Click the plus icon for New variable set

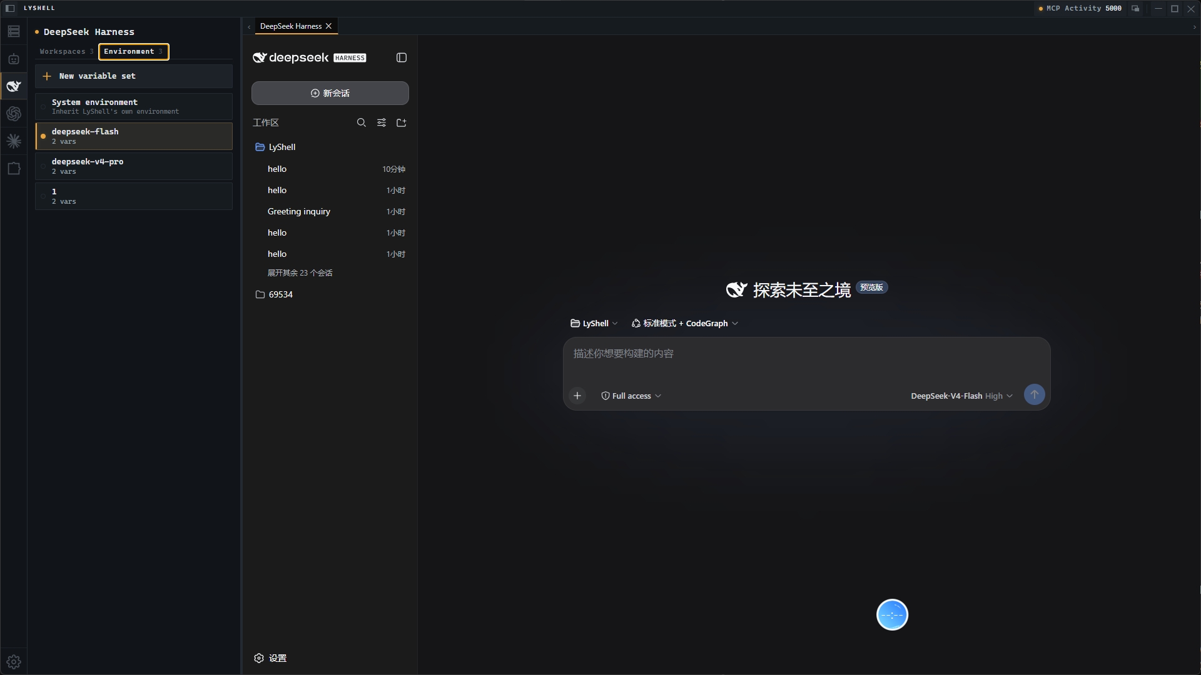click(x=47, y=76)
